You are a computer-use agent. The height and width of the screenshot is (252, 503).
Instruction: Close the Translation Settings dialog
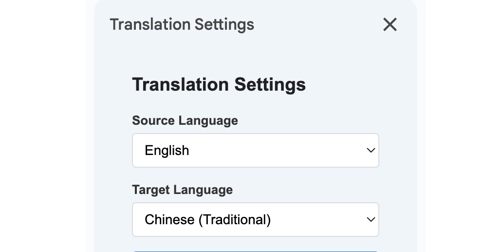(x=390, y=24)
